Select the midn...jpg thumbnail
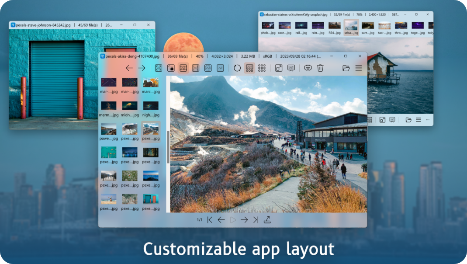The height and width of the screenshot is (264, 467). pyautogui.click(x=130, y=109)
